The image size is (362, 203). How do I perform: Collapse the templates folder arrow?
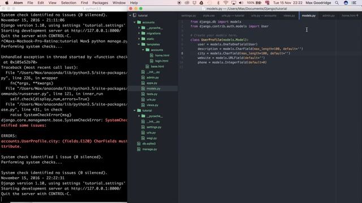coord(139,45)
